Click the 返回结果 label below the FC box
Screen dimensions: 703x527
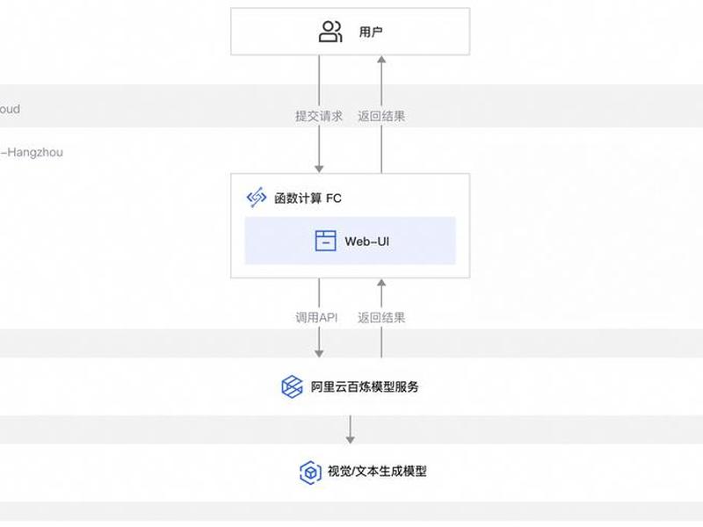coord(381,318)
